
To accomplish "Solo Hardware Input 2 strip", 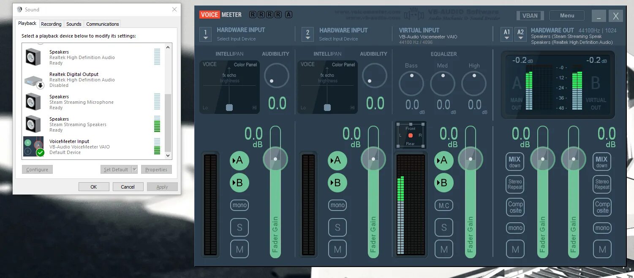I will pyautogui.click(x=337, y=227).
